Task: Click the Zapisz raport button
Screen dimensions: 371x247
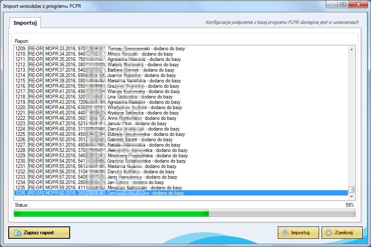Action: coord(39,233)
